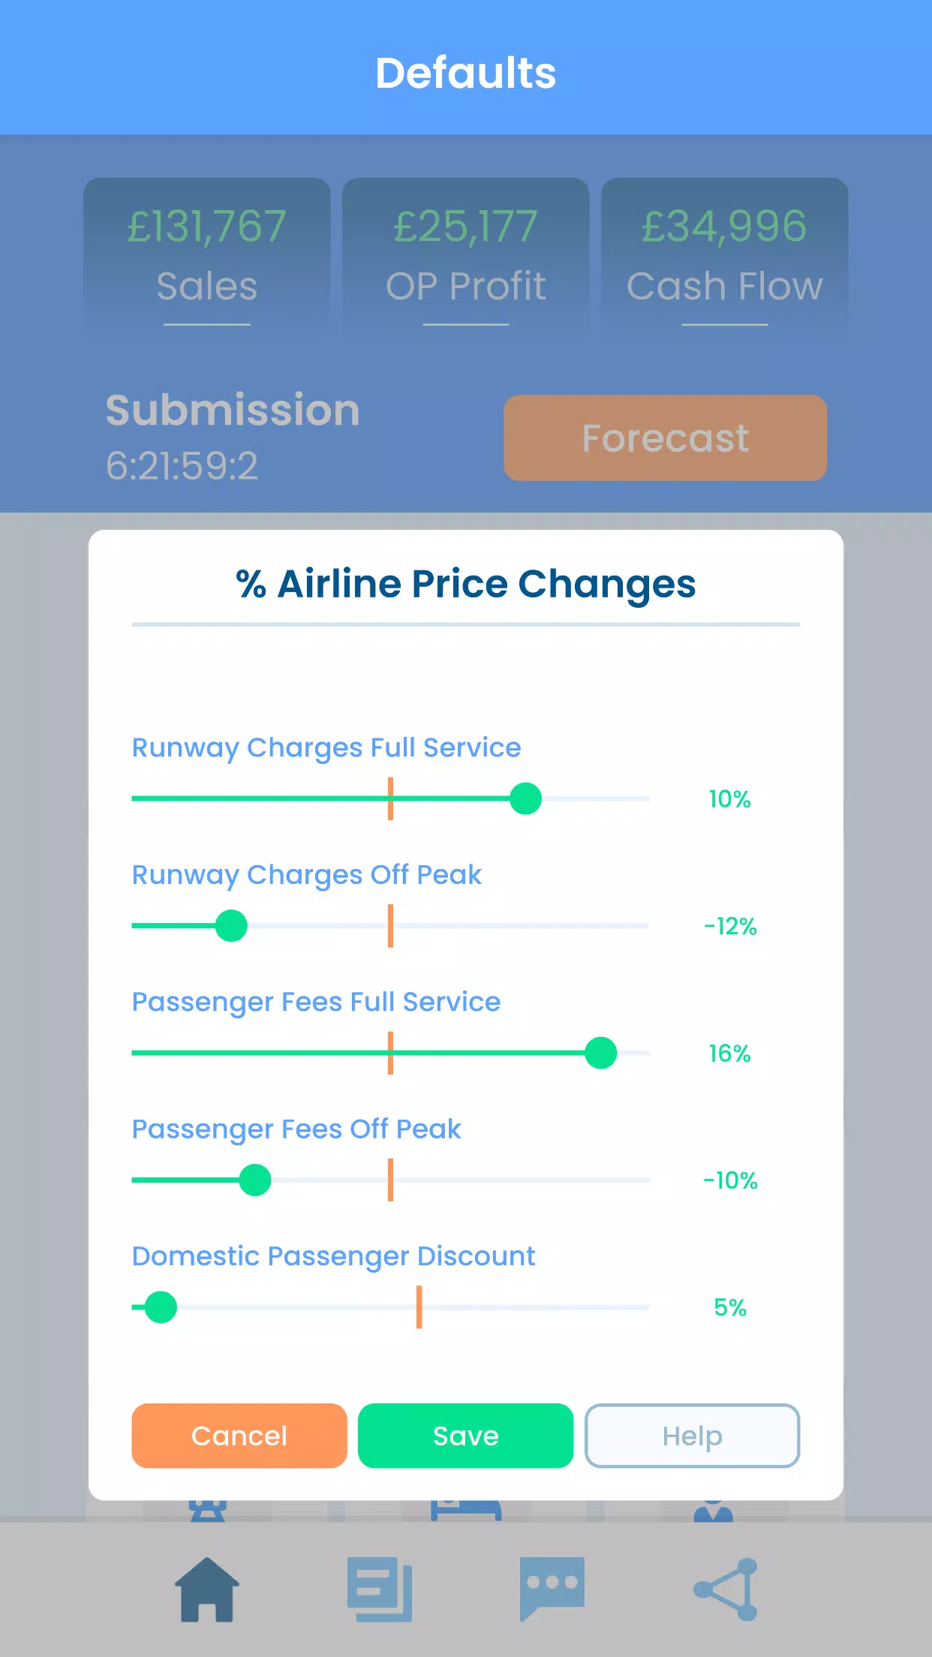Open the chat messages bubble icon
The height and width of the screenshot is (1657, 932).
click(x=552, y=1588)
